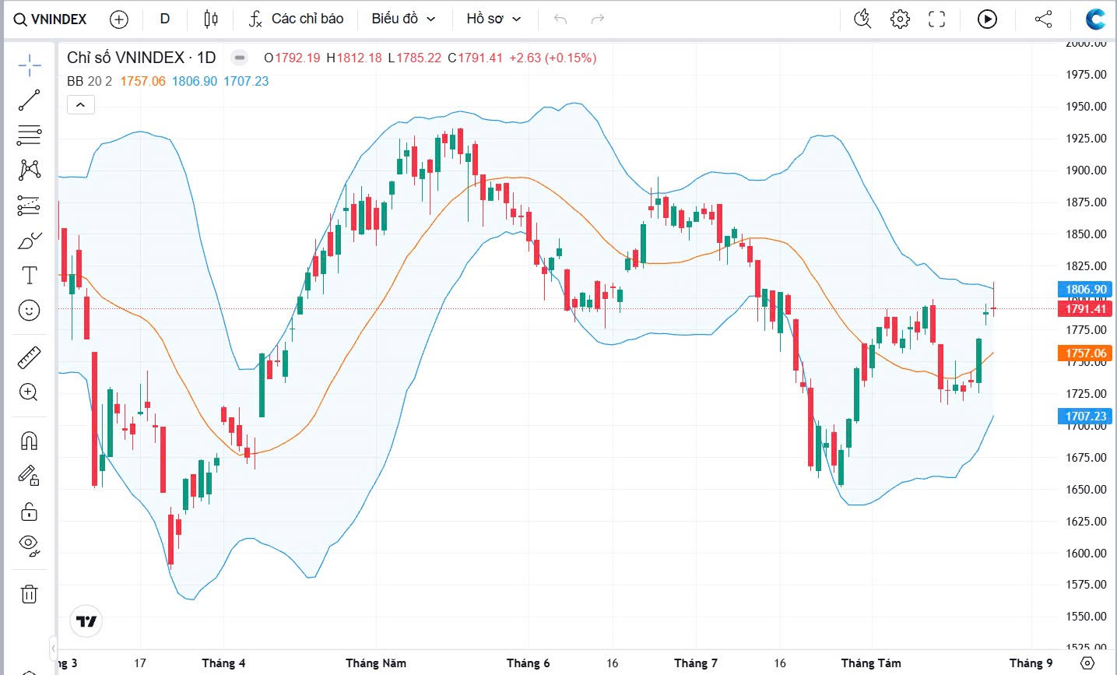The height and width of the screenshot is (675, 1117).
Task: Select the trend line tool
Action: click(x=29, y=100)
